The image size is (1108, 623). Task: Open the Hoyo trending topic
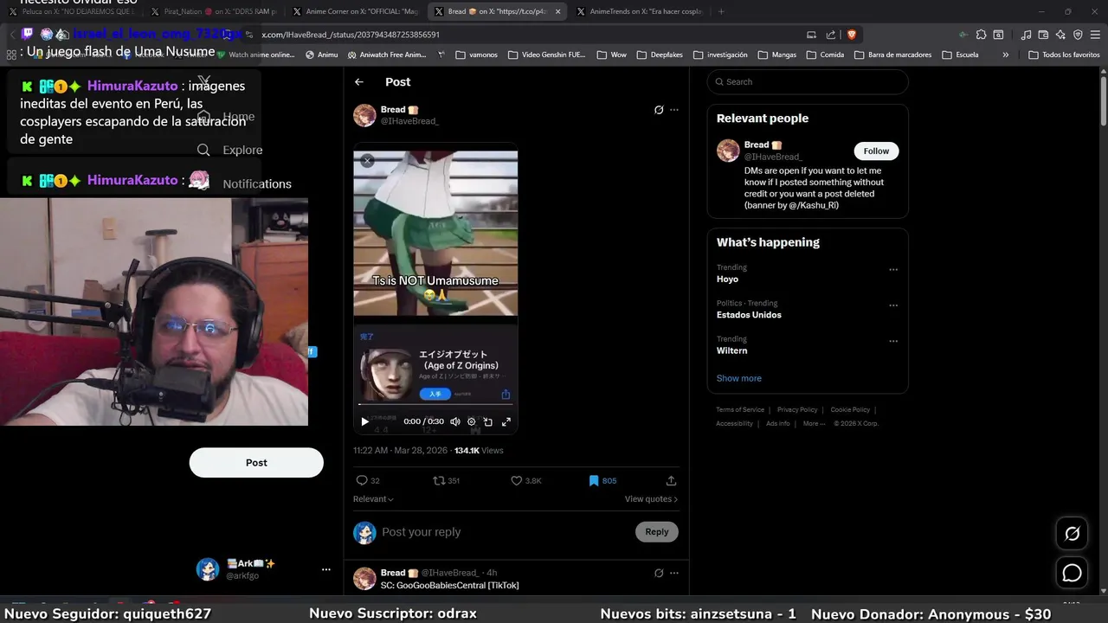[x=727, y=279]
